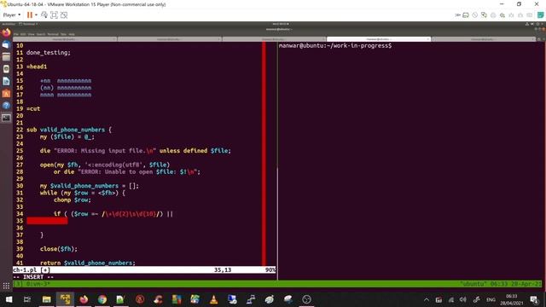Click the '=cut' line in vim
The height and width of the screenshot is (307, 546).
33,108
